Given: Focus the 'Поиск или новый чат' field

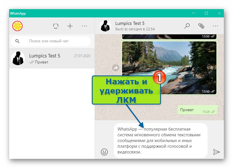Looking at the screenshot, I should click(51, 41).
